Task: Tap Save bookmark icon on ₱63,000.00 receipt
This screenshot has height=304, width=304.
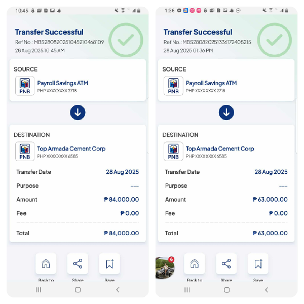Action: click(258, 264)
